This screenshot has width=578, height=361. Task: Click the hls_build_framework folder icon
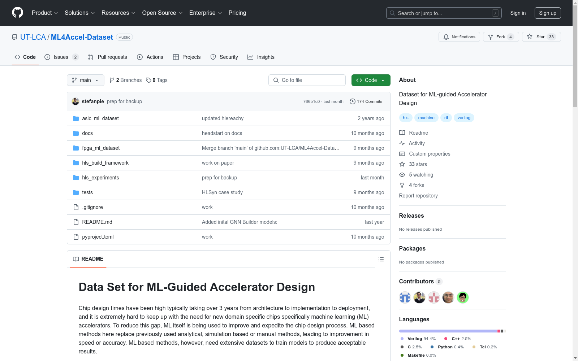(x=76, y=163)
